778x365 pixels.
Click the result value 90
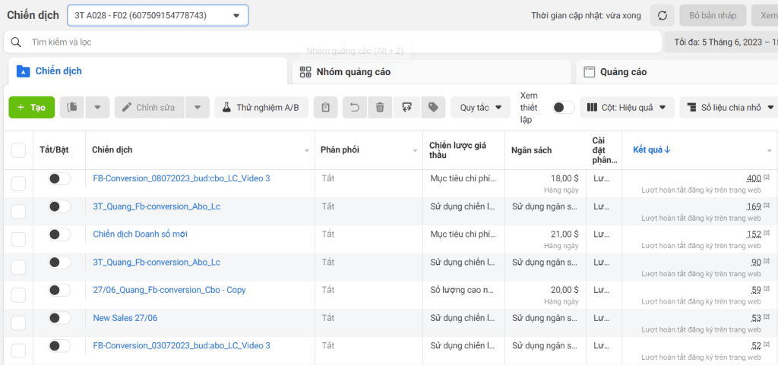pos(757,262)
